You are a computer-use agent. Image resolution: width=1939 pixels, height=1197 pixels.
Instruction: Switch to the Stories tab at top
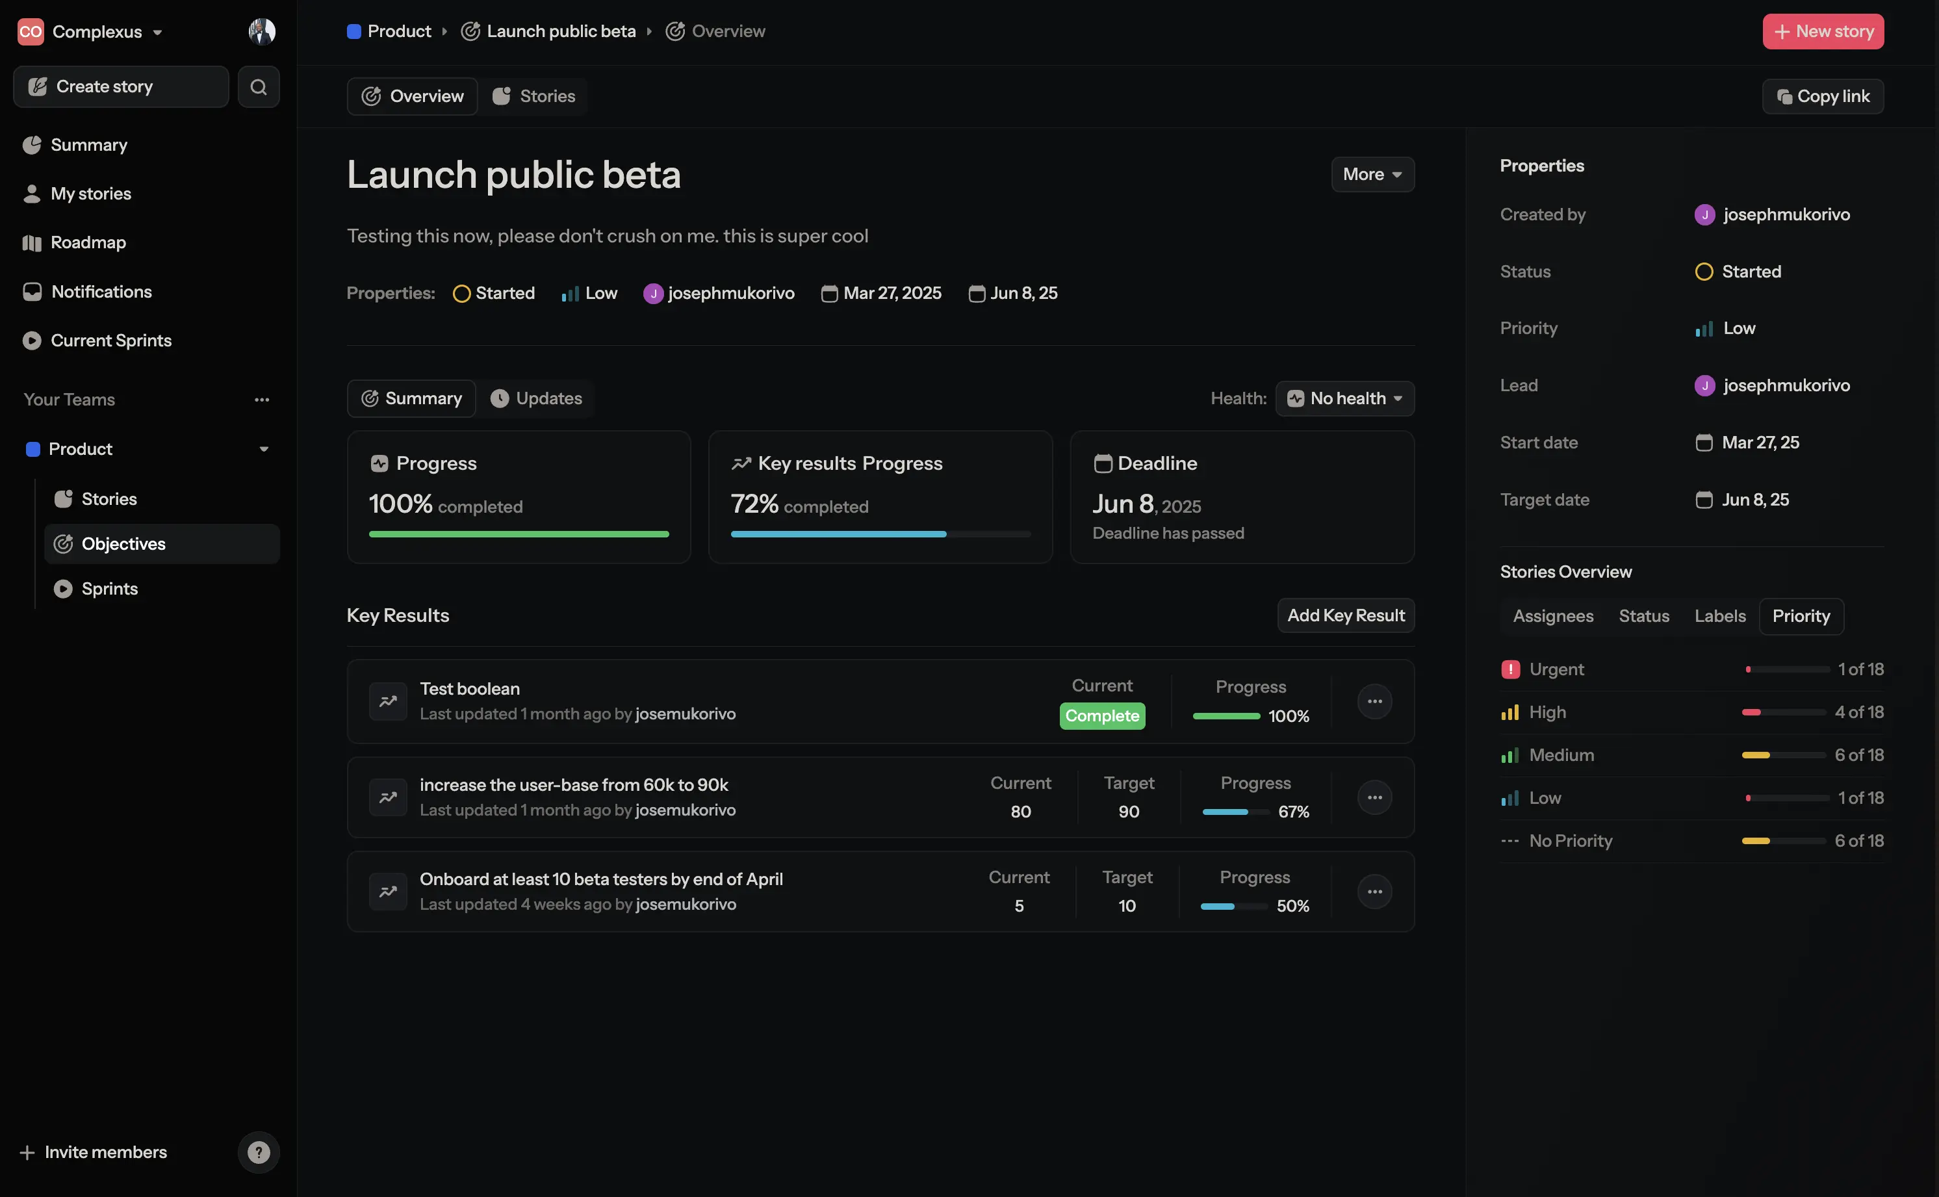[x=533, y=96]
